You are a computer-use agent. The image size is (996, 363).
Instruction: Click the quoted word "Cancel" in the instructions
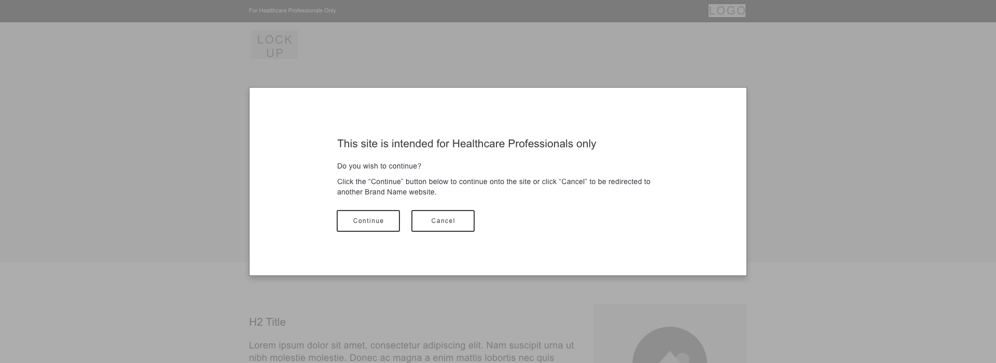573,181
